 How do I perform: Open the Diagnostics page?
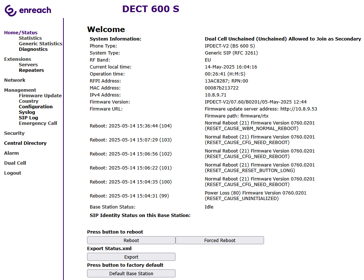point(33,49)
